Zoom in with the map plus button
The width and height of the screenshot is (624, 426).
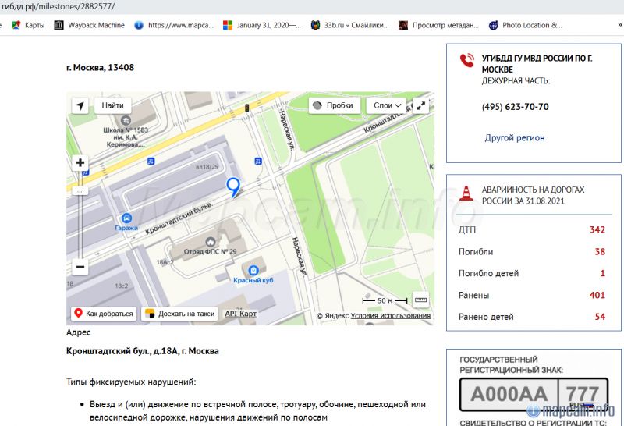(80, 163)
